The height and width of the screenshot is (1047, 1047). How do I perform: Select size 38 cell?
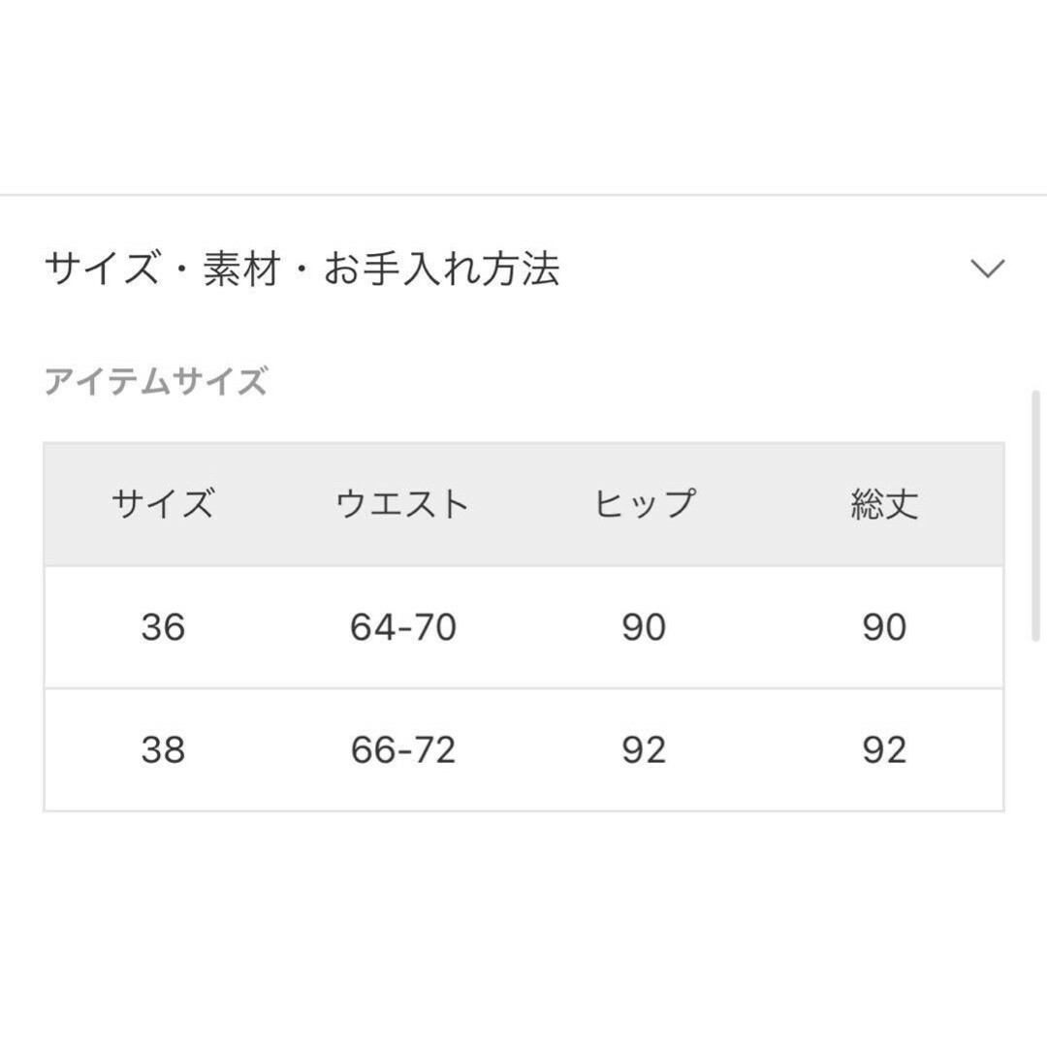[x=163, y=749]
